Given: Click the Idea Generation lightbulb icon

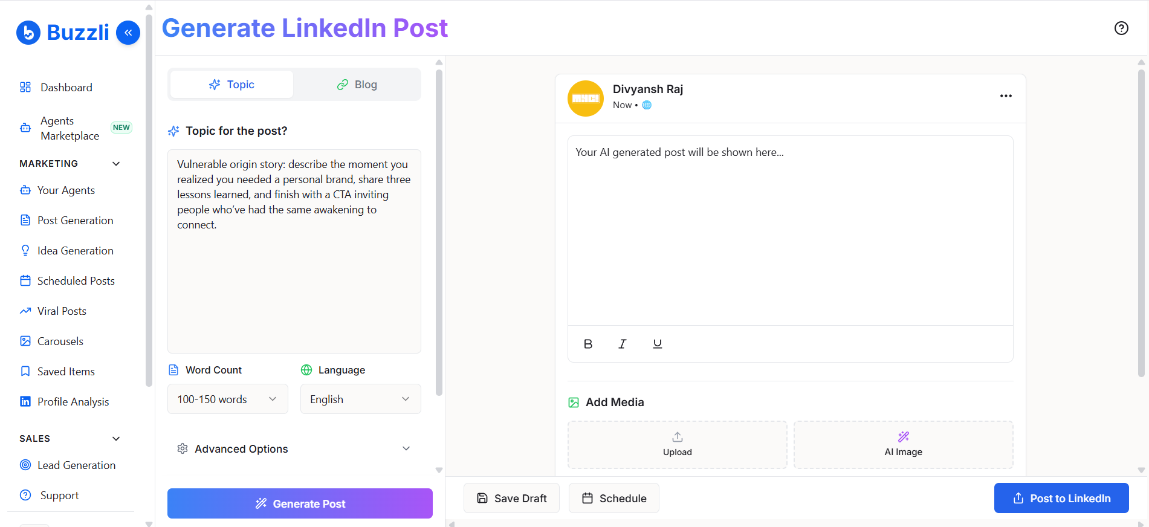Looking at the screenshot, I should coord(25,250).
